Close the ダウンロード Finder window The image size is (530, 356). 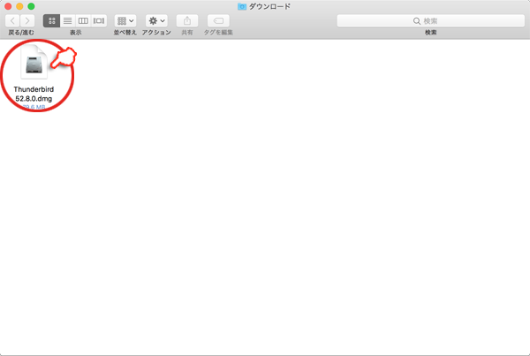(x=8, y=6)
